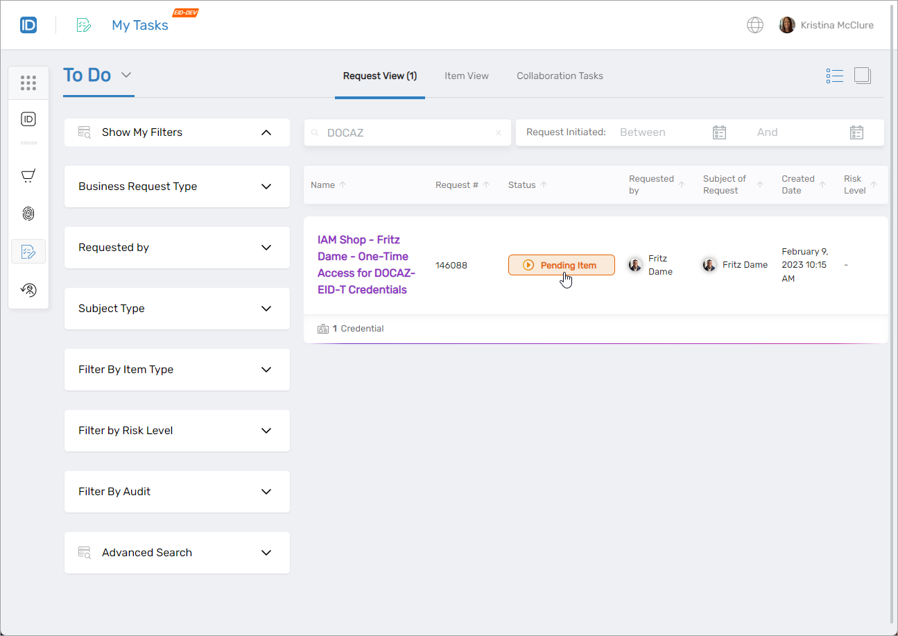Open the Collaboration Tasks tab
Viewport: 898px width, 636px height.
tap(560, 76)
